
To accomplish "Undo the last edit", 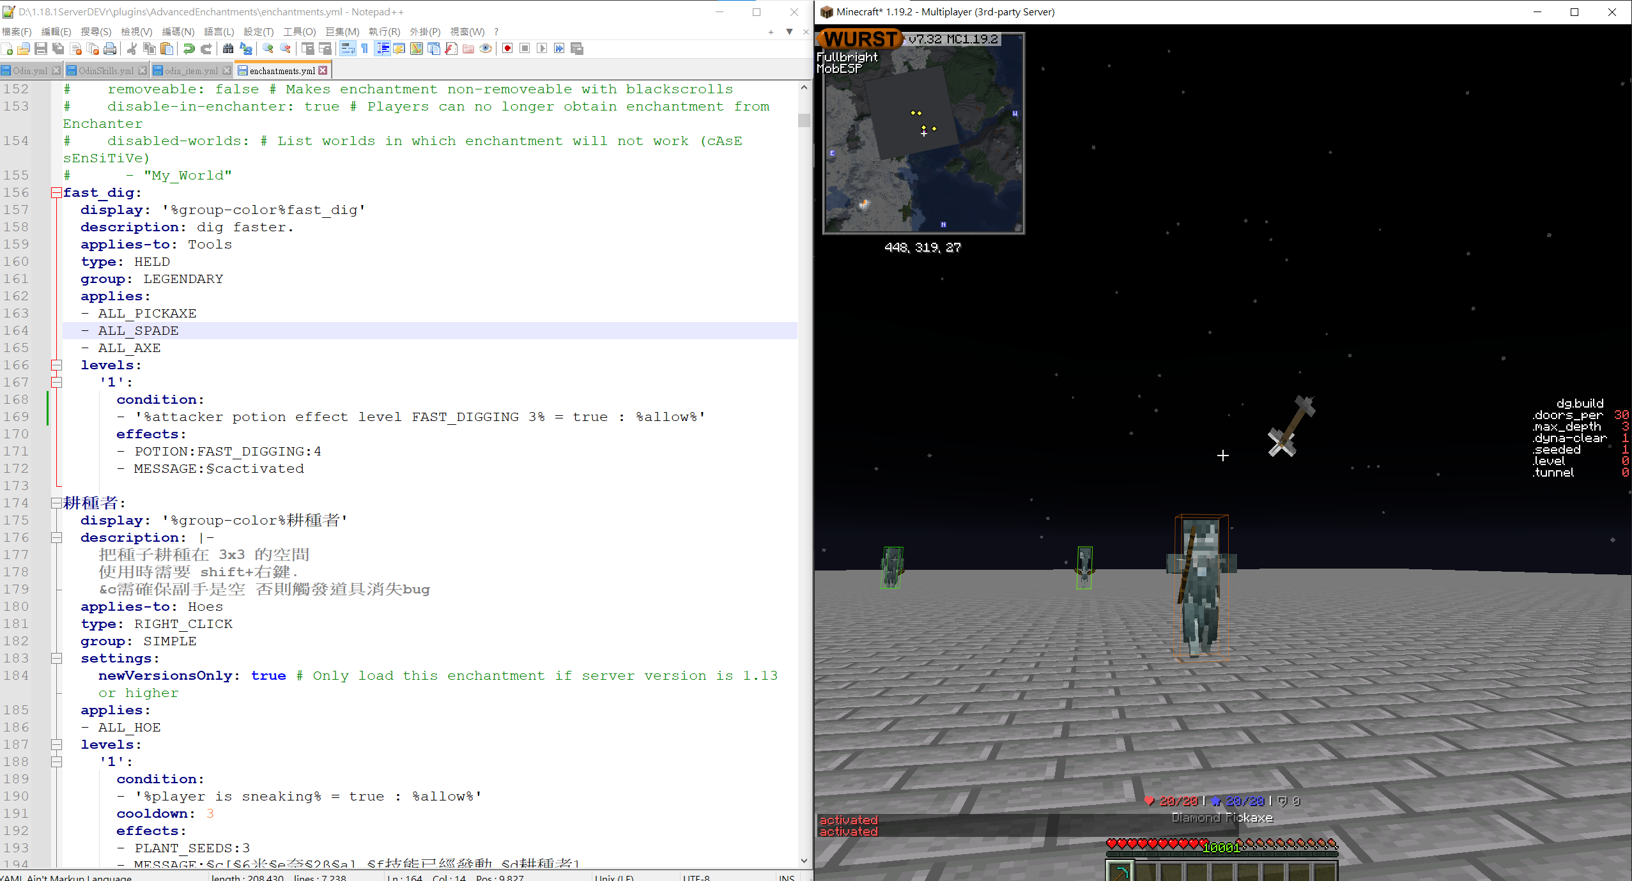I will (189, 49).
